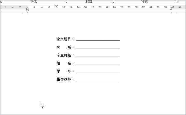The height and width of the screenshot is (115, 186).
Task: Click the first-line indent marker on ruler
Action: pyautogui.click(x=57, y=6)
